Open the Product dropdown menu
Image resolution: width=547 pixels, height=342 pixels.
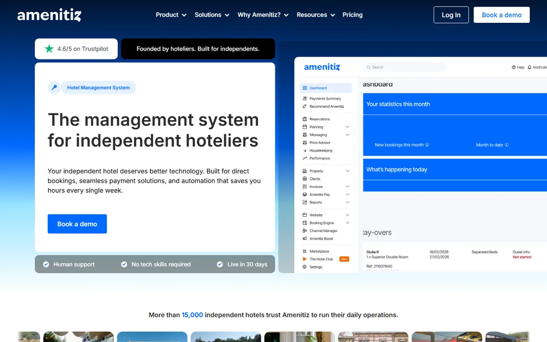pos(171,14)
